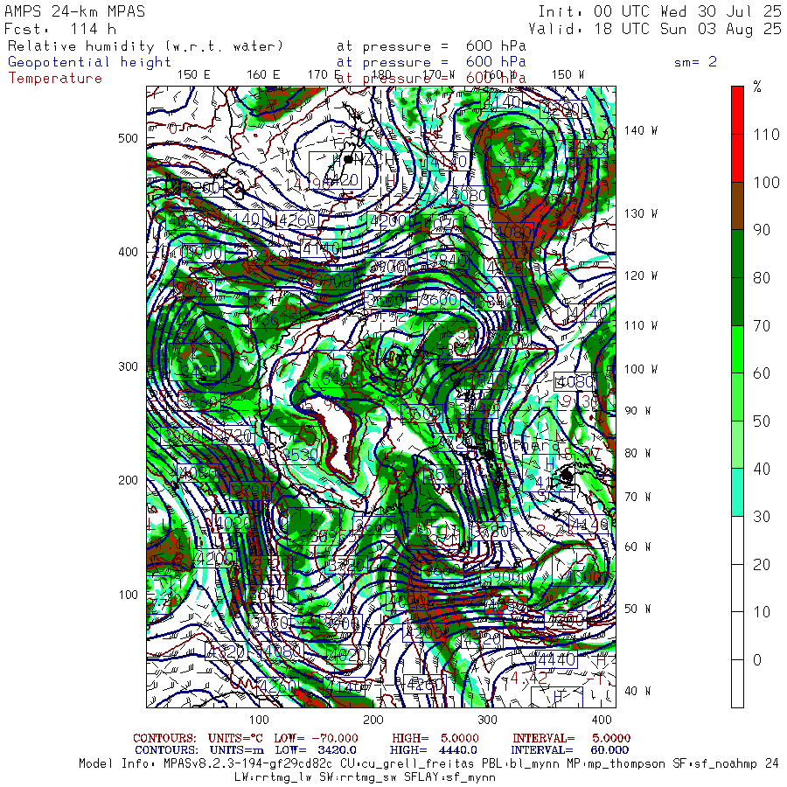Click the '3530' contour label box

[300, 455]
